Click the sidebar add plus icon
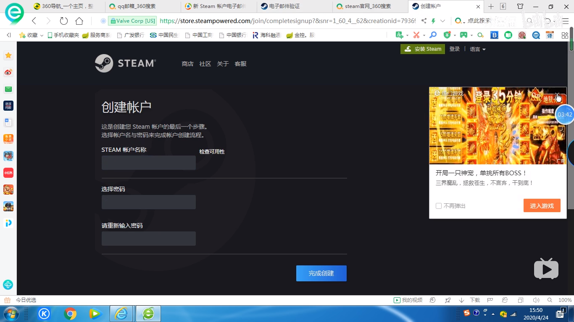Viewport: 574px width, 322px height. pos(8,285)
